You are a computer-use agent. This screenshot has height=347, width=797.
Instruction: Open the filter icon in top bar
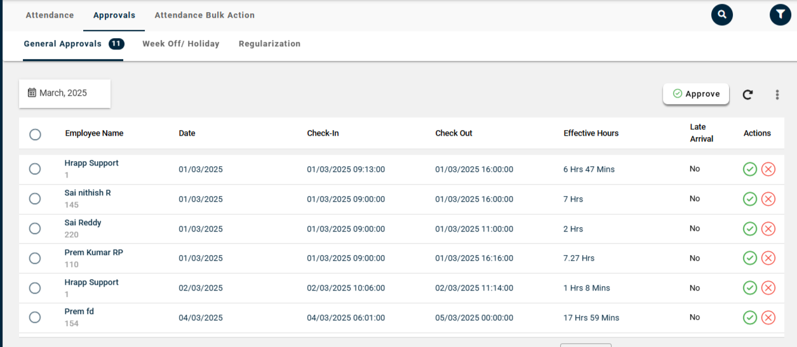[780, 15]
